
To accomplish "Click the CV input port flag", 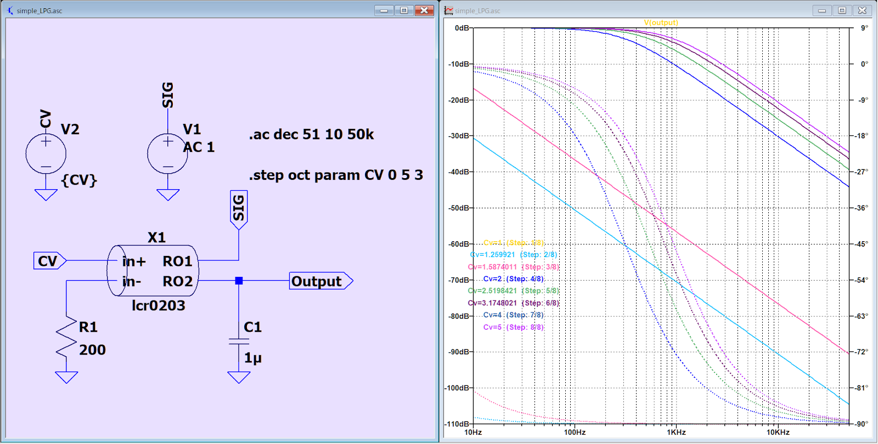I will pos(50,260).
